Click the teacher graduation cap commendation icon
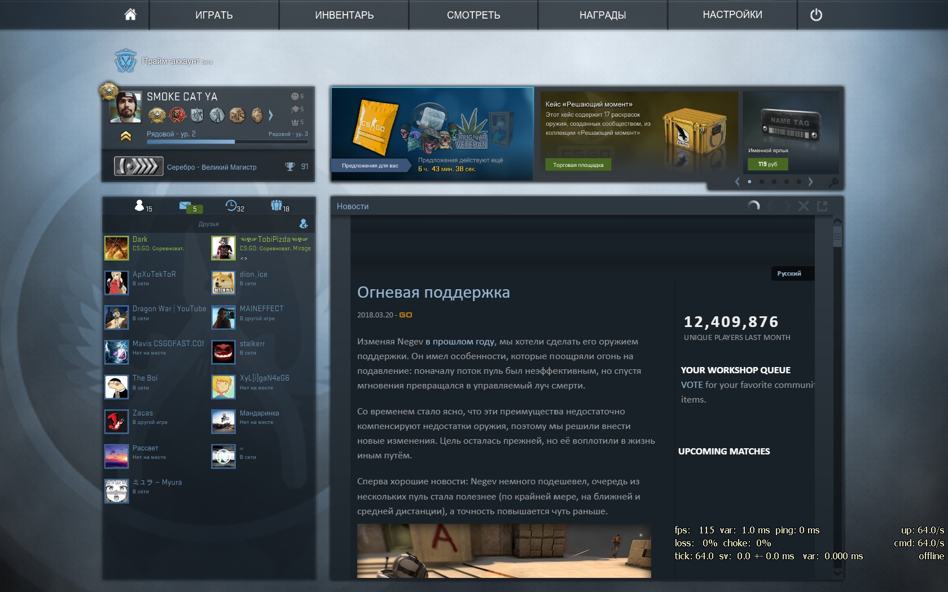 tap(295, 109)
